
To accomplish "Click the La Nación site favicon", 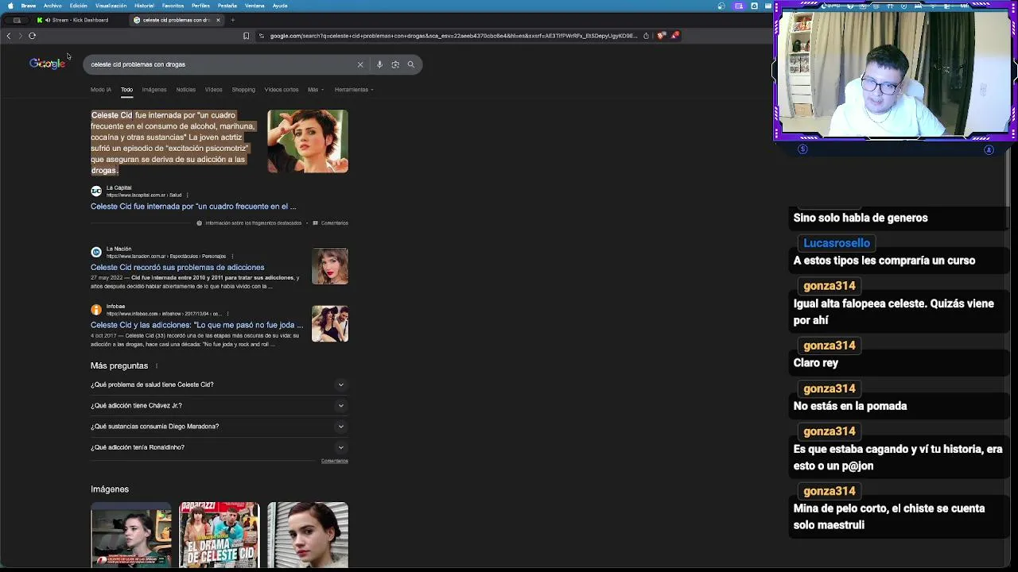I will pyautogui.click(x=96, y=252).
